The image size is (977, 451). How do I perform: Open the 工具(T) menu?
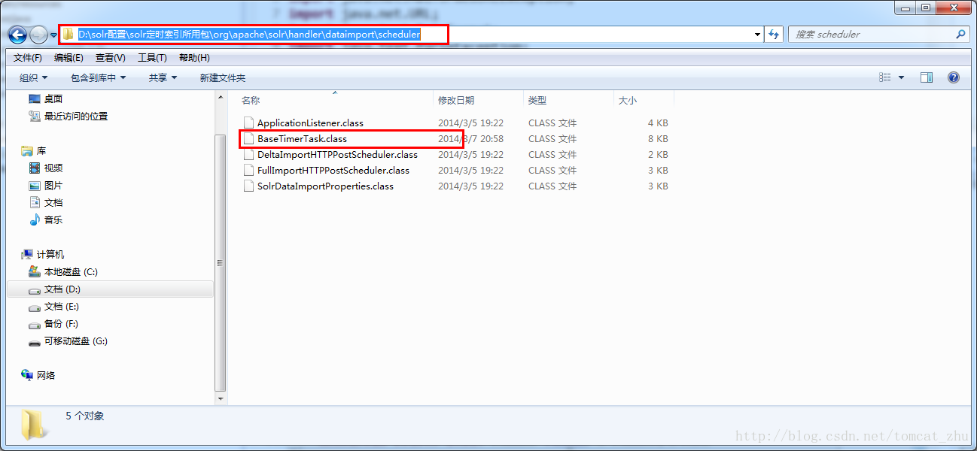pyautogui.click(x=151, y=58)
